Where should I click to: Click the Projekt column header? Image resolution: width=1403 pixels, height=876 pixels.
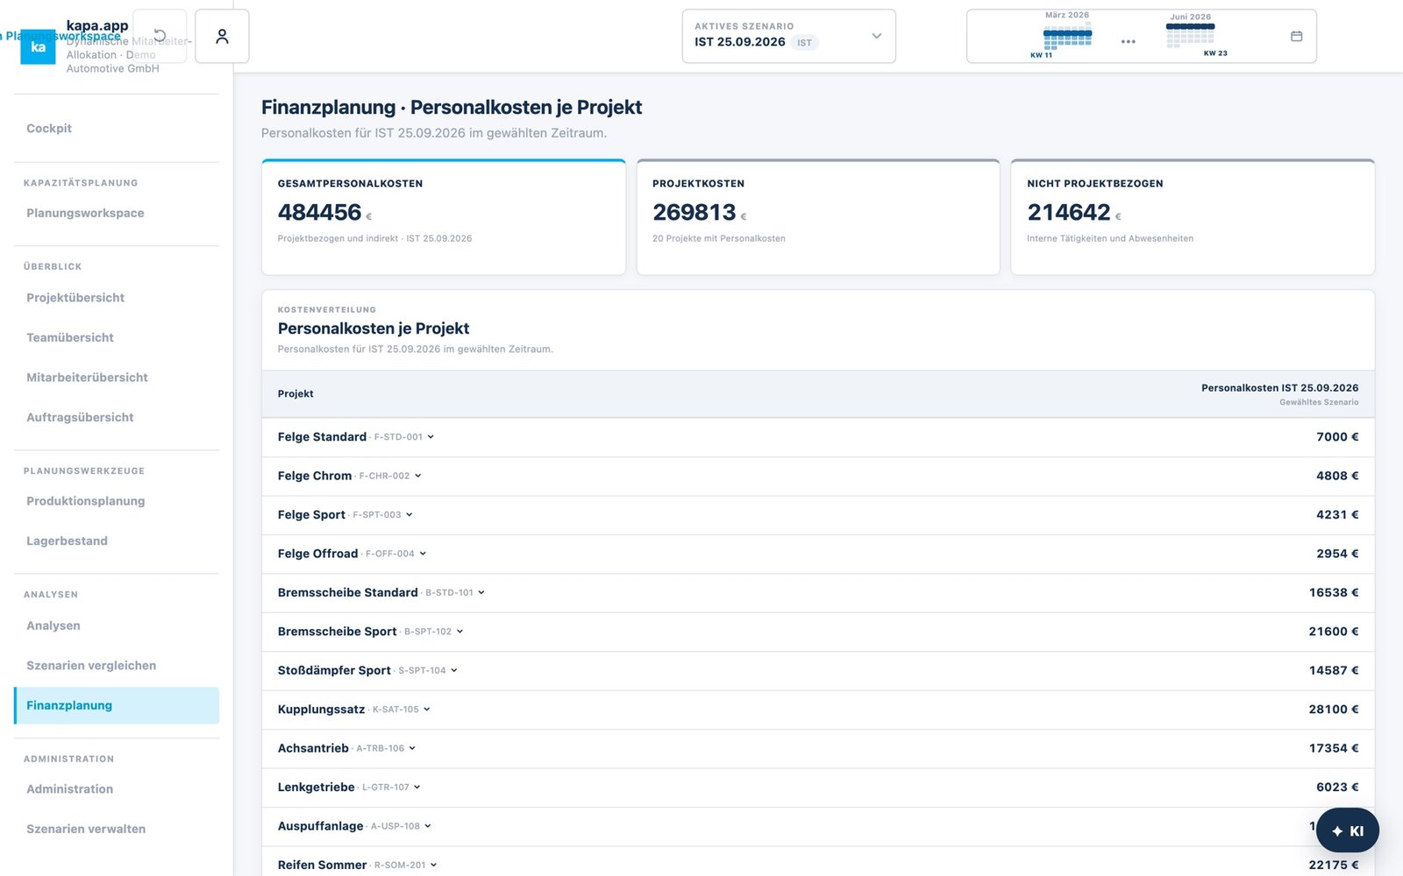pos(296,394)
